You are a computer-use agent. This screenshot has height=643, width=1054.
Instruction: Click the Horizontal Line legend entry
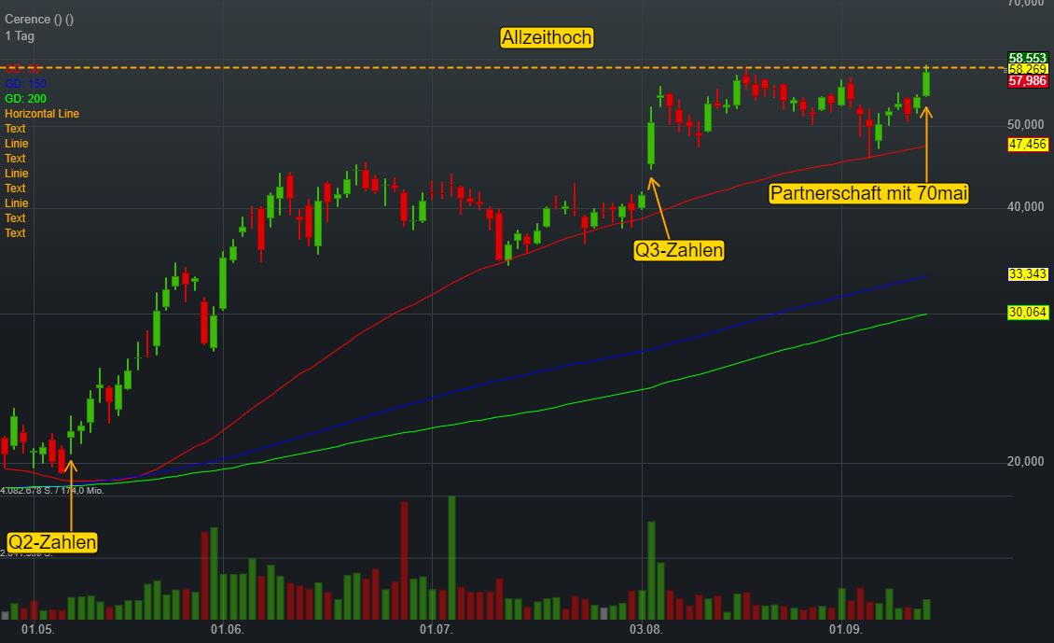42,114
